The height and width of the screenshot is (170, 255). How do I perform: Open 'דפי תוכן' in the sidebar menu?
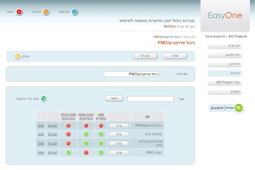225,64
